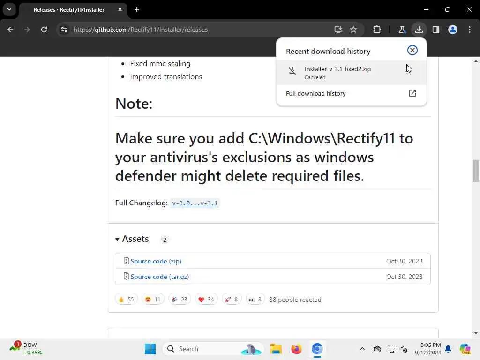Click the laugh reaction with 11
The width and height of the screenshot is (480, 360).
(153, 299)
